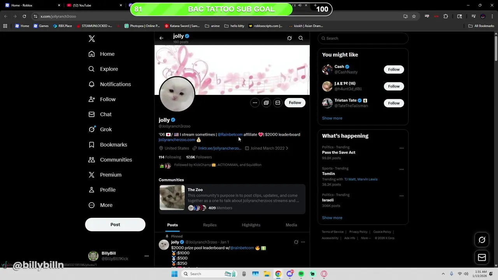Open Home in X sidebar
The height and width of the screenshot is (280, 498).
[102, 54]
